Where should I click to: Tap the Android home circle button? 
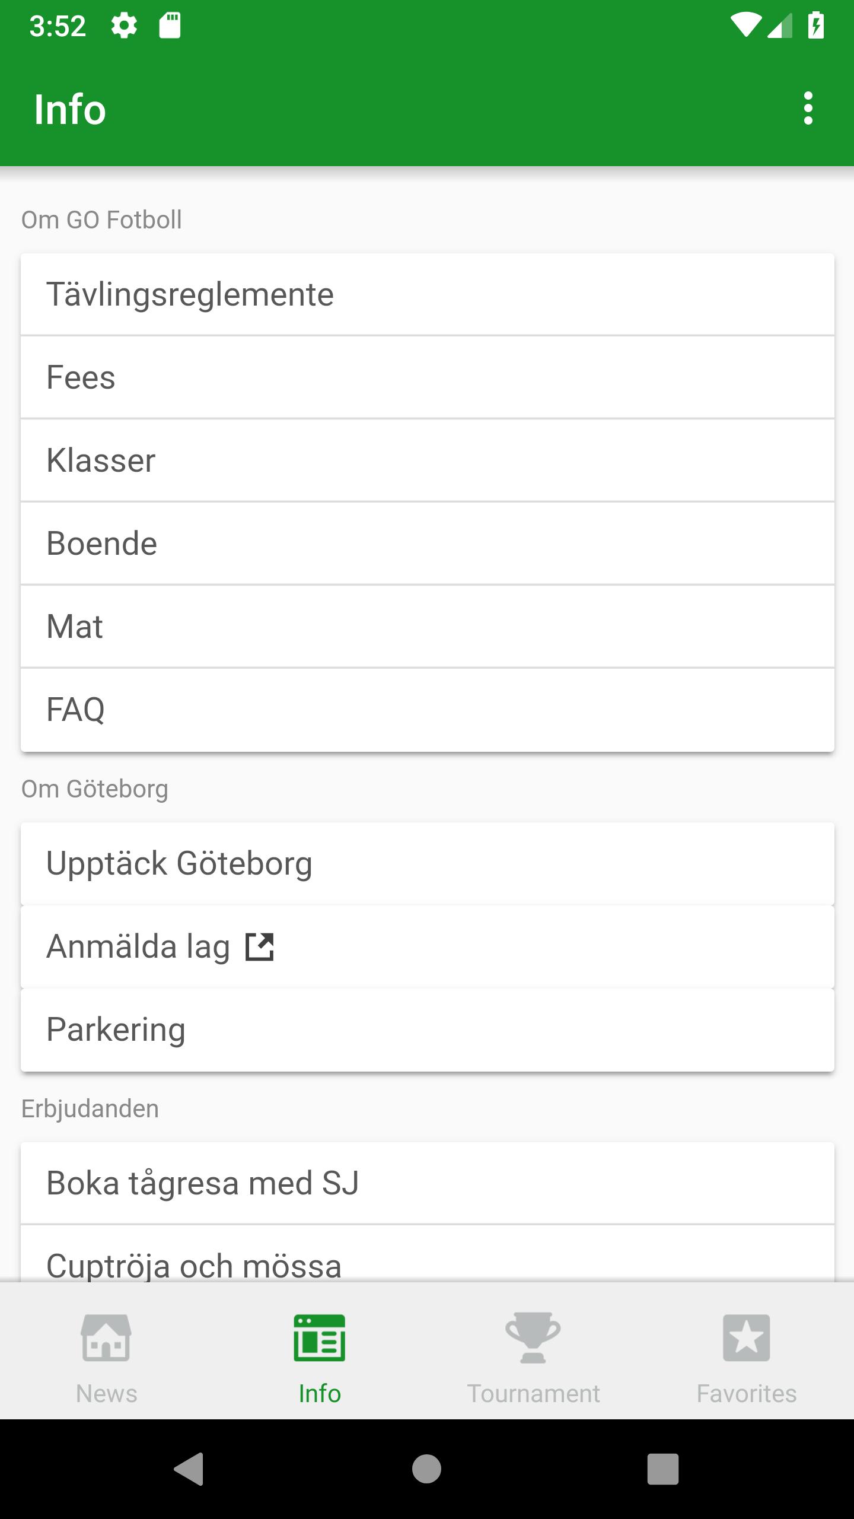427,1469
